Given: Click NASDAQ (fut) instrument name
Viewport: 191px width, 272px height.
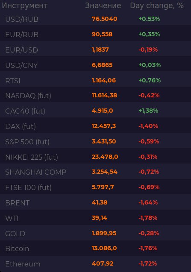Looking at the screenshot, I should pyautogui.click(x=28, y=96).
